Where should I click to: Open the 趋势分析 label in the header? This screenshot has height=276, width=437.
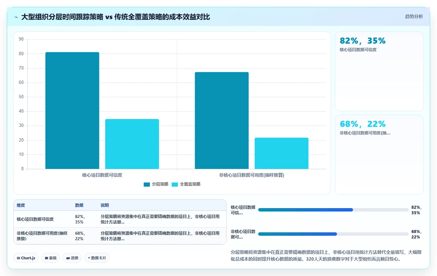(414, 16)
